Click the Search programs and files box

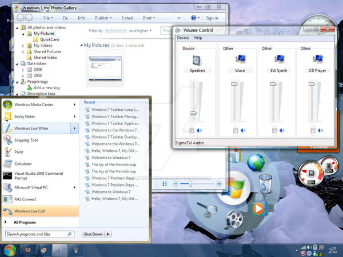coord(39,234)
